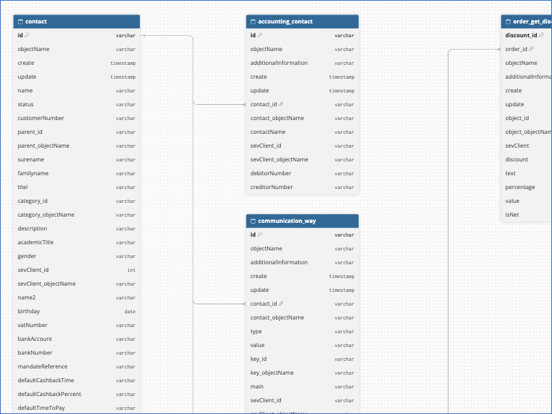The height and width of the screenshot is (414, 552).
Task: Click the key icon next to accounting_contact id
Action: pos(260,35)
